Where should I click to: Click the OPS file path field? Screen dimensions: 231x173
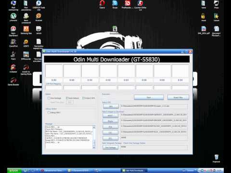pos(154,106)
